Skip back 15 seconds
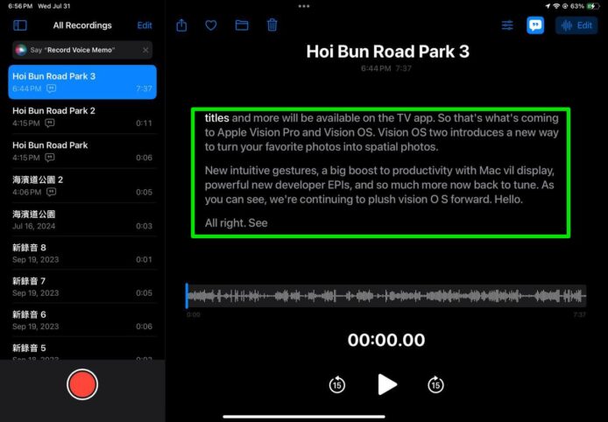Screen dimensions: 608x422 pos(337,384)
